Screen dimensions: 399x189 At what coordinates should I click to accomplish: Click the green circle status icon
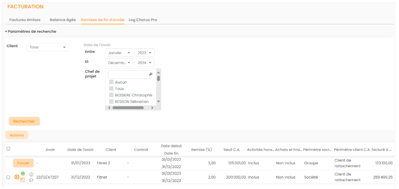point(23,174)
